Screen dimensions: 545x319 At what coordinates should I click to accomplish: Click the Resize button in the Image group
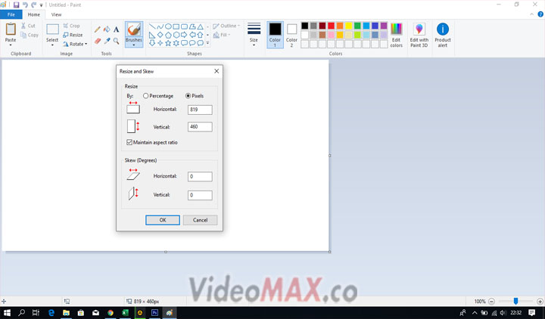coord(73,35)
